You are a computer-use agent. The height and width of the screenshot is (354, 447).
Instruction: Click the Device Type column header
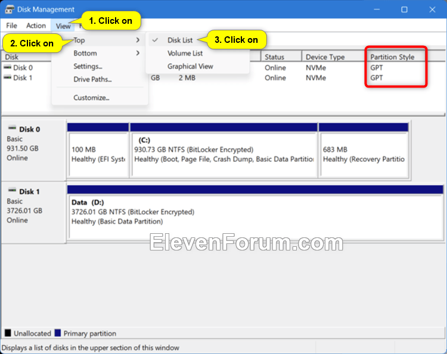click(334, 57)
